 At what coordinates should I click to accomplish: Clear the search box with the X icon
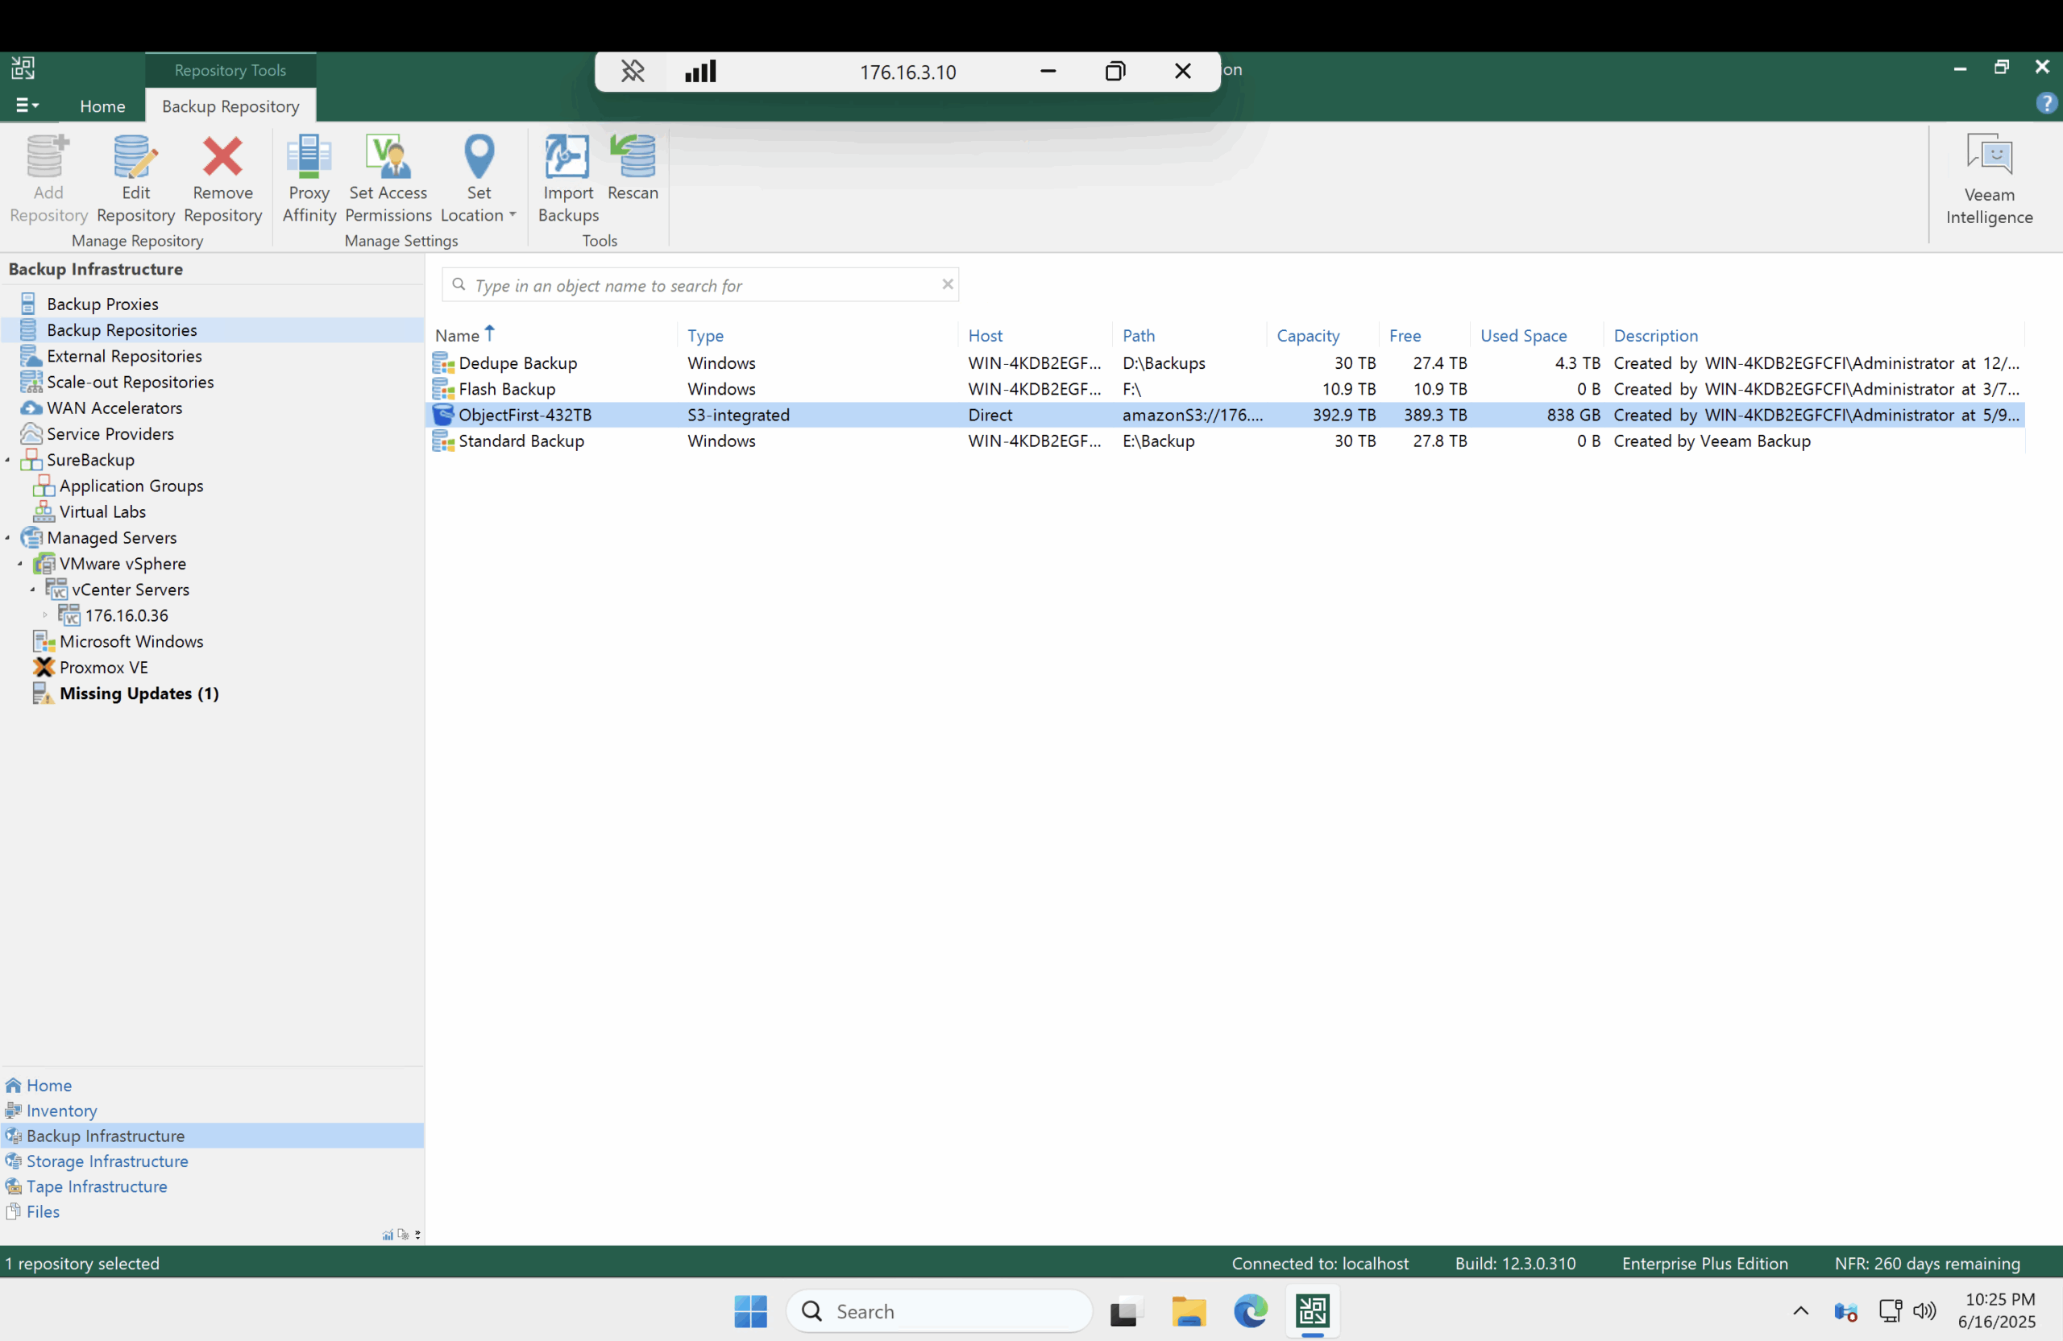pyautogui.click(x=948, y=284)
